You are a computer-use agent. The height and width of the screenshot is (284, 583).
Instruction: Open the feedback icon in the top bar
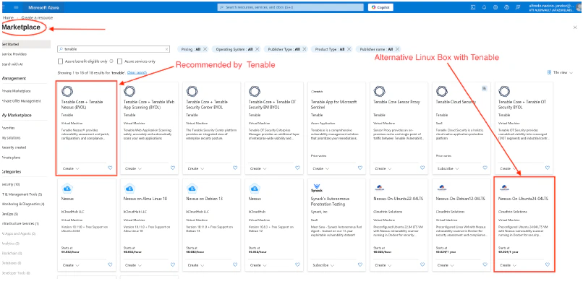click(x=518, y=7)
